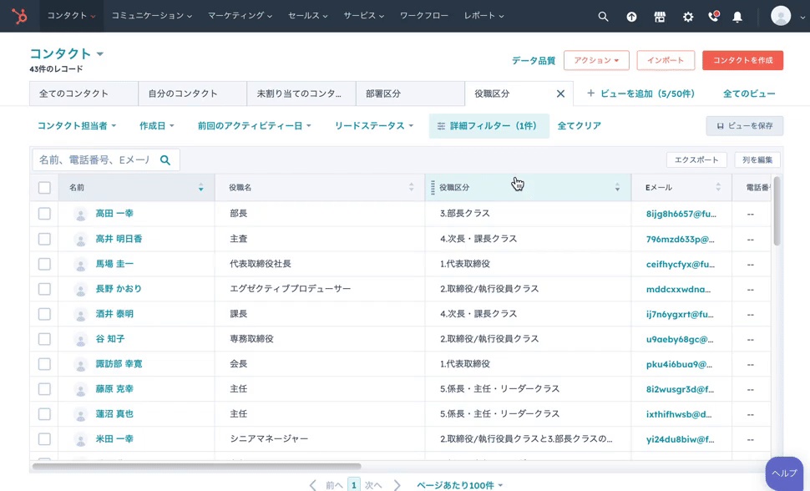Open contact 長野 かおり
This screenshot has width=810, height=491.
click(119, 289)
